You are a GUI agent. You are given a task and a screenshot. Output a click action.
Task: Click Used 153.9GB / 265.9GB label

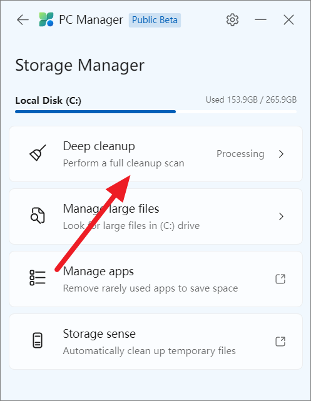click(x=251, y=99)
